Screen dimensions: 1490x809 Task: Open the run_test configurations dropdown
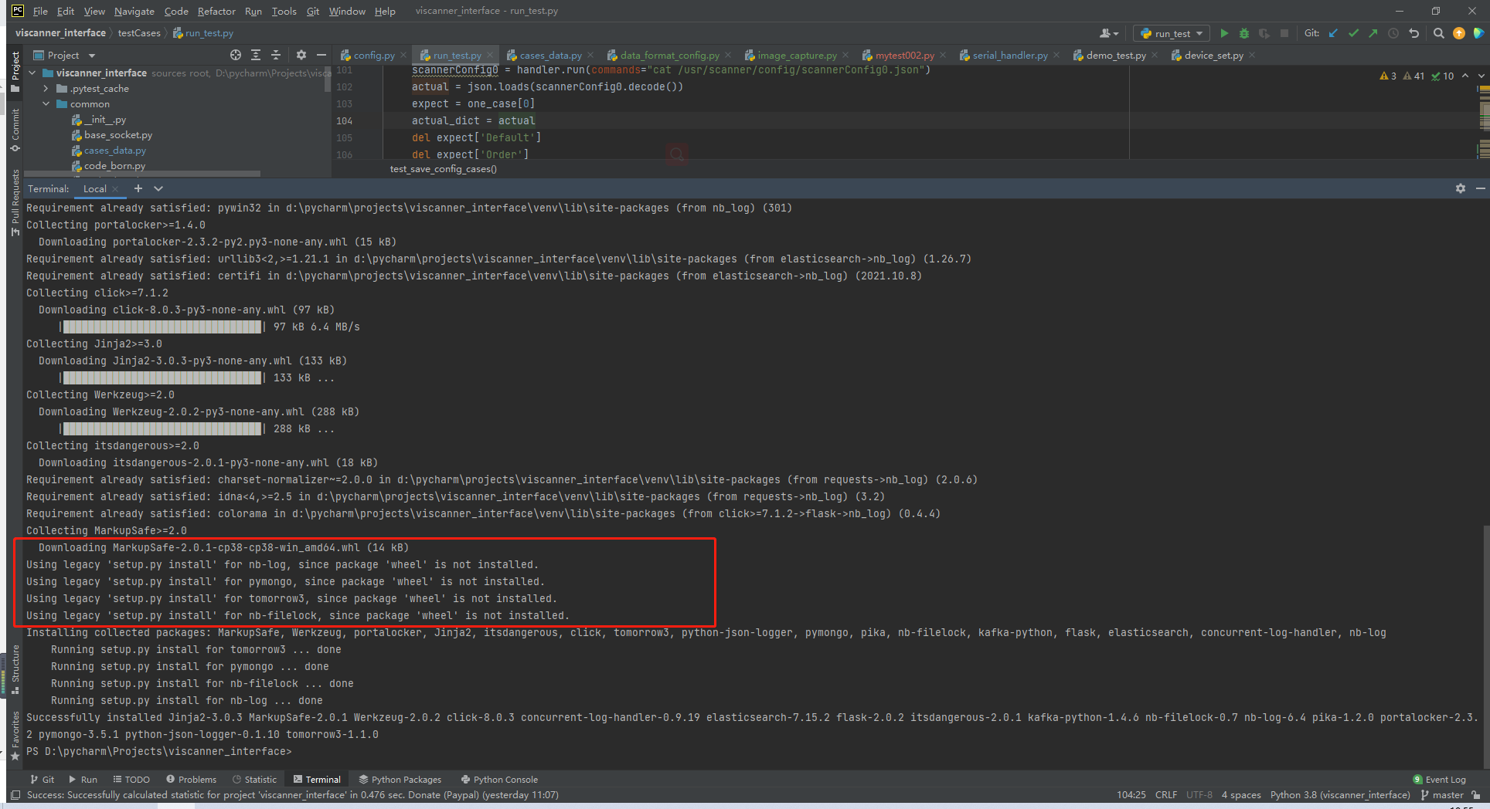1197,33
